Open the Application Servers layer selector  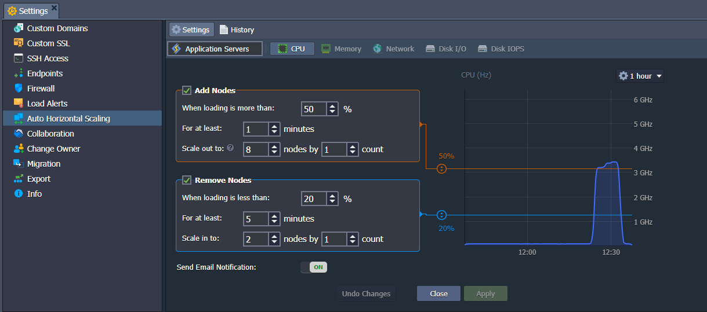click(215, 49)
